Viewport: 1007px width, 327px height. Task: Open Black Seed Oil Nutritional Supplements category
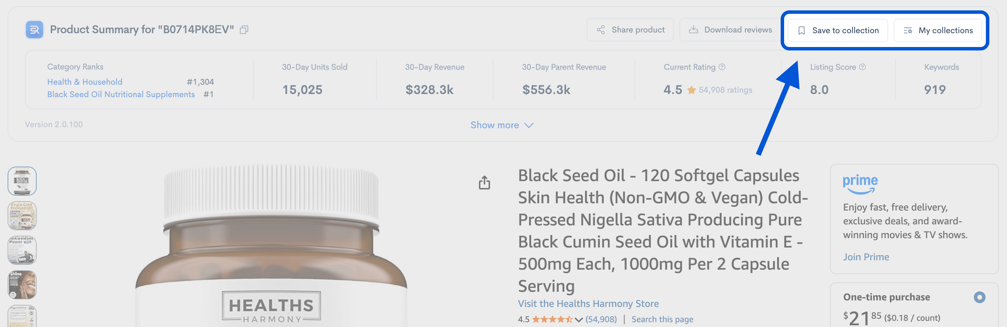[x=121, y=94]
